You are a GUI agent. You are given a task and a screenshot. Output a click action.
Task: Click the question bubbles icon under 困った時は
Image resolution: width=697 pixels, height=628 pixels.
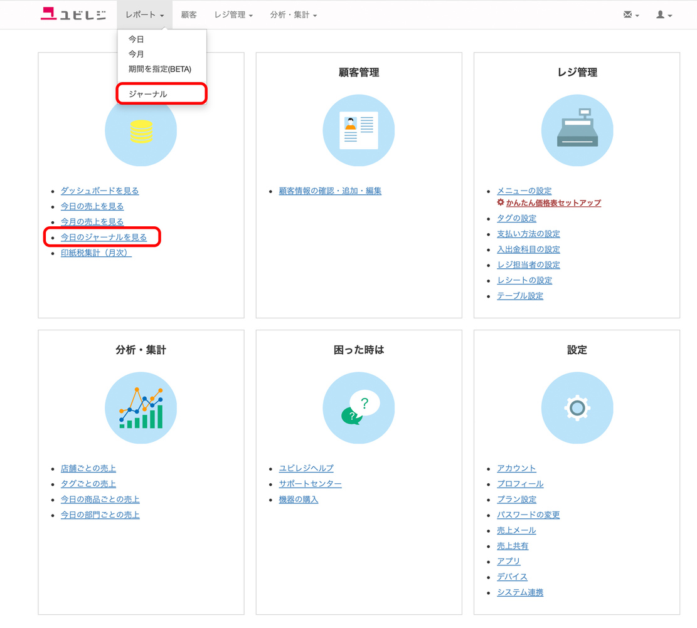coord(359,408)
